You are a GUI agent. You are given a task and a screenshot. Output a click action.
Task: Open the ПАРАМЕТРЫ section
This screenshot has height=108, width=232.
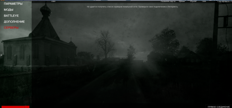[13, 4]
